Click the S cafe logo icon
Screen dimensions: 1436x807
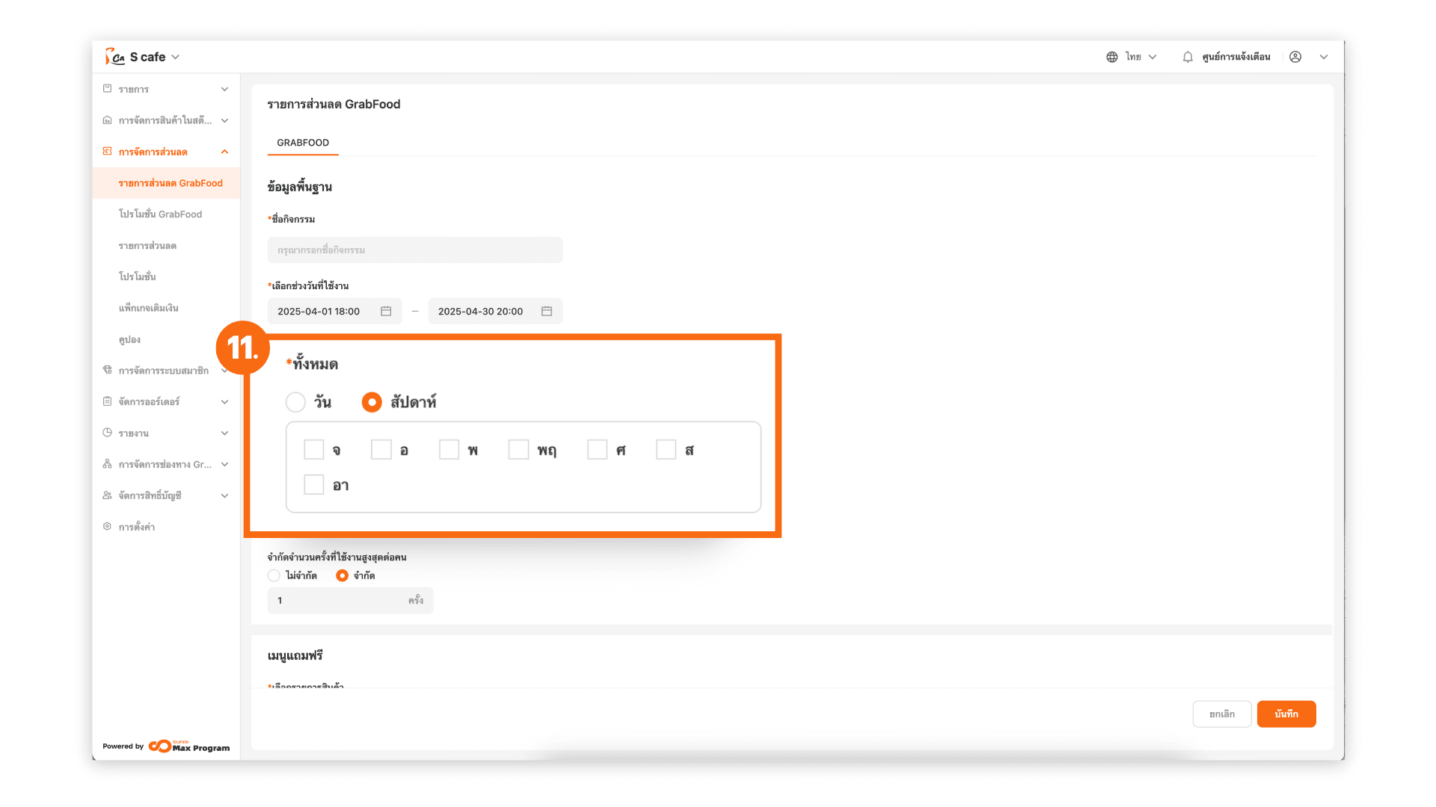coord(114,57)
